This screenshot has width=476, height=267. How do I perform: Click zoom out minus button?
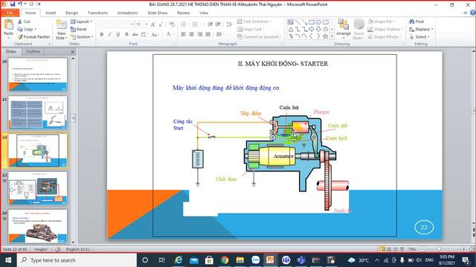click(x=423, y=249)
